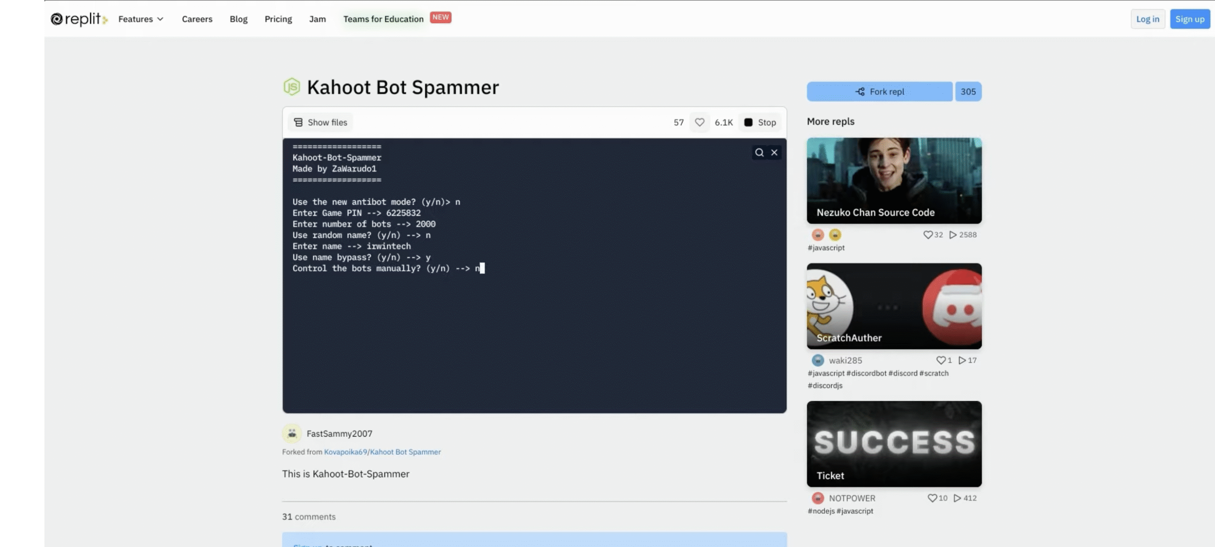The width and height of the screenshot is (1215, 547).
Task: Open the Careers page
Action: tap(197, 19)
